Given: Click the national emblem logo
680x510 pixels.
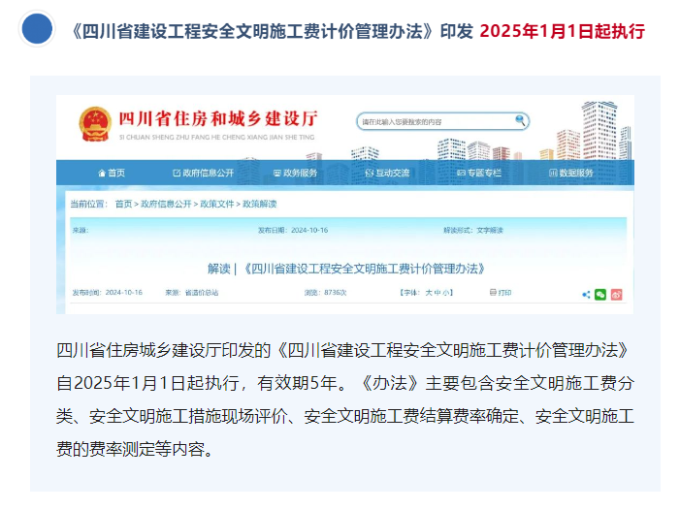Looking at the screenshot, I should click(95, 123).
